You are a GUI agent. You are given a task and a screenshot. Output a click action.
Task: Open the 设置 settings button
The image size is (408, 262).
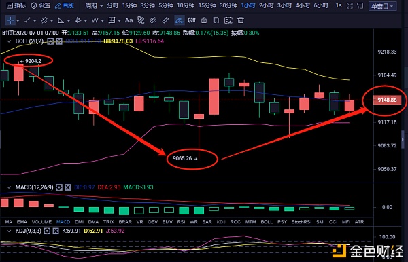pos(41,5)
